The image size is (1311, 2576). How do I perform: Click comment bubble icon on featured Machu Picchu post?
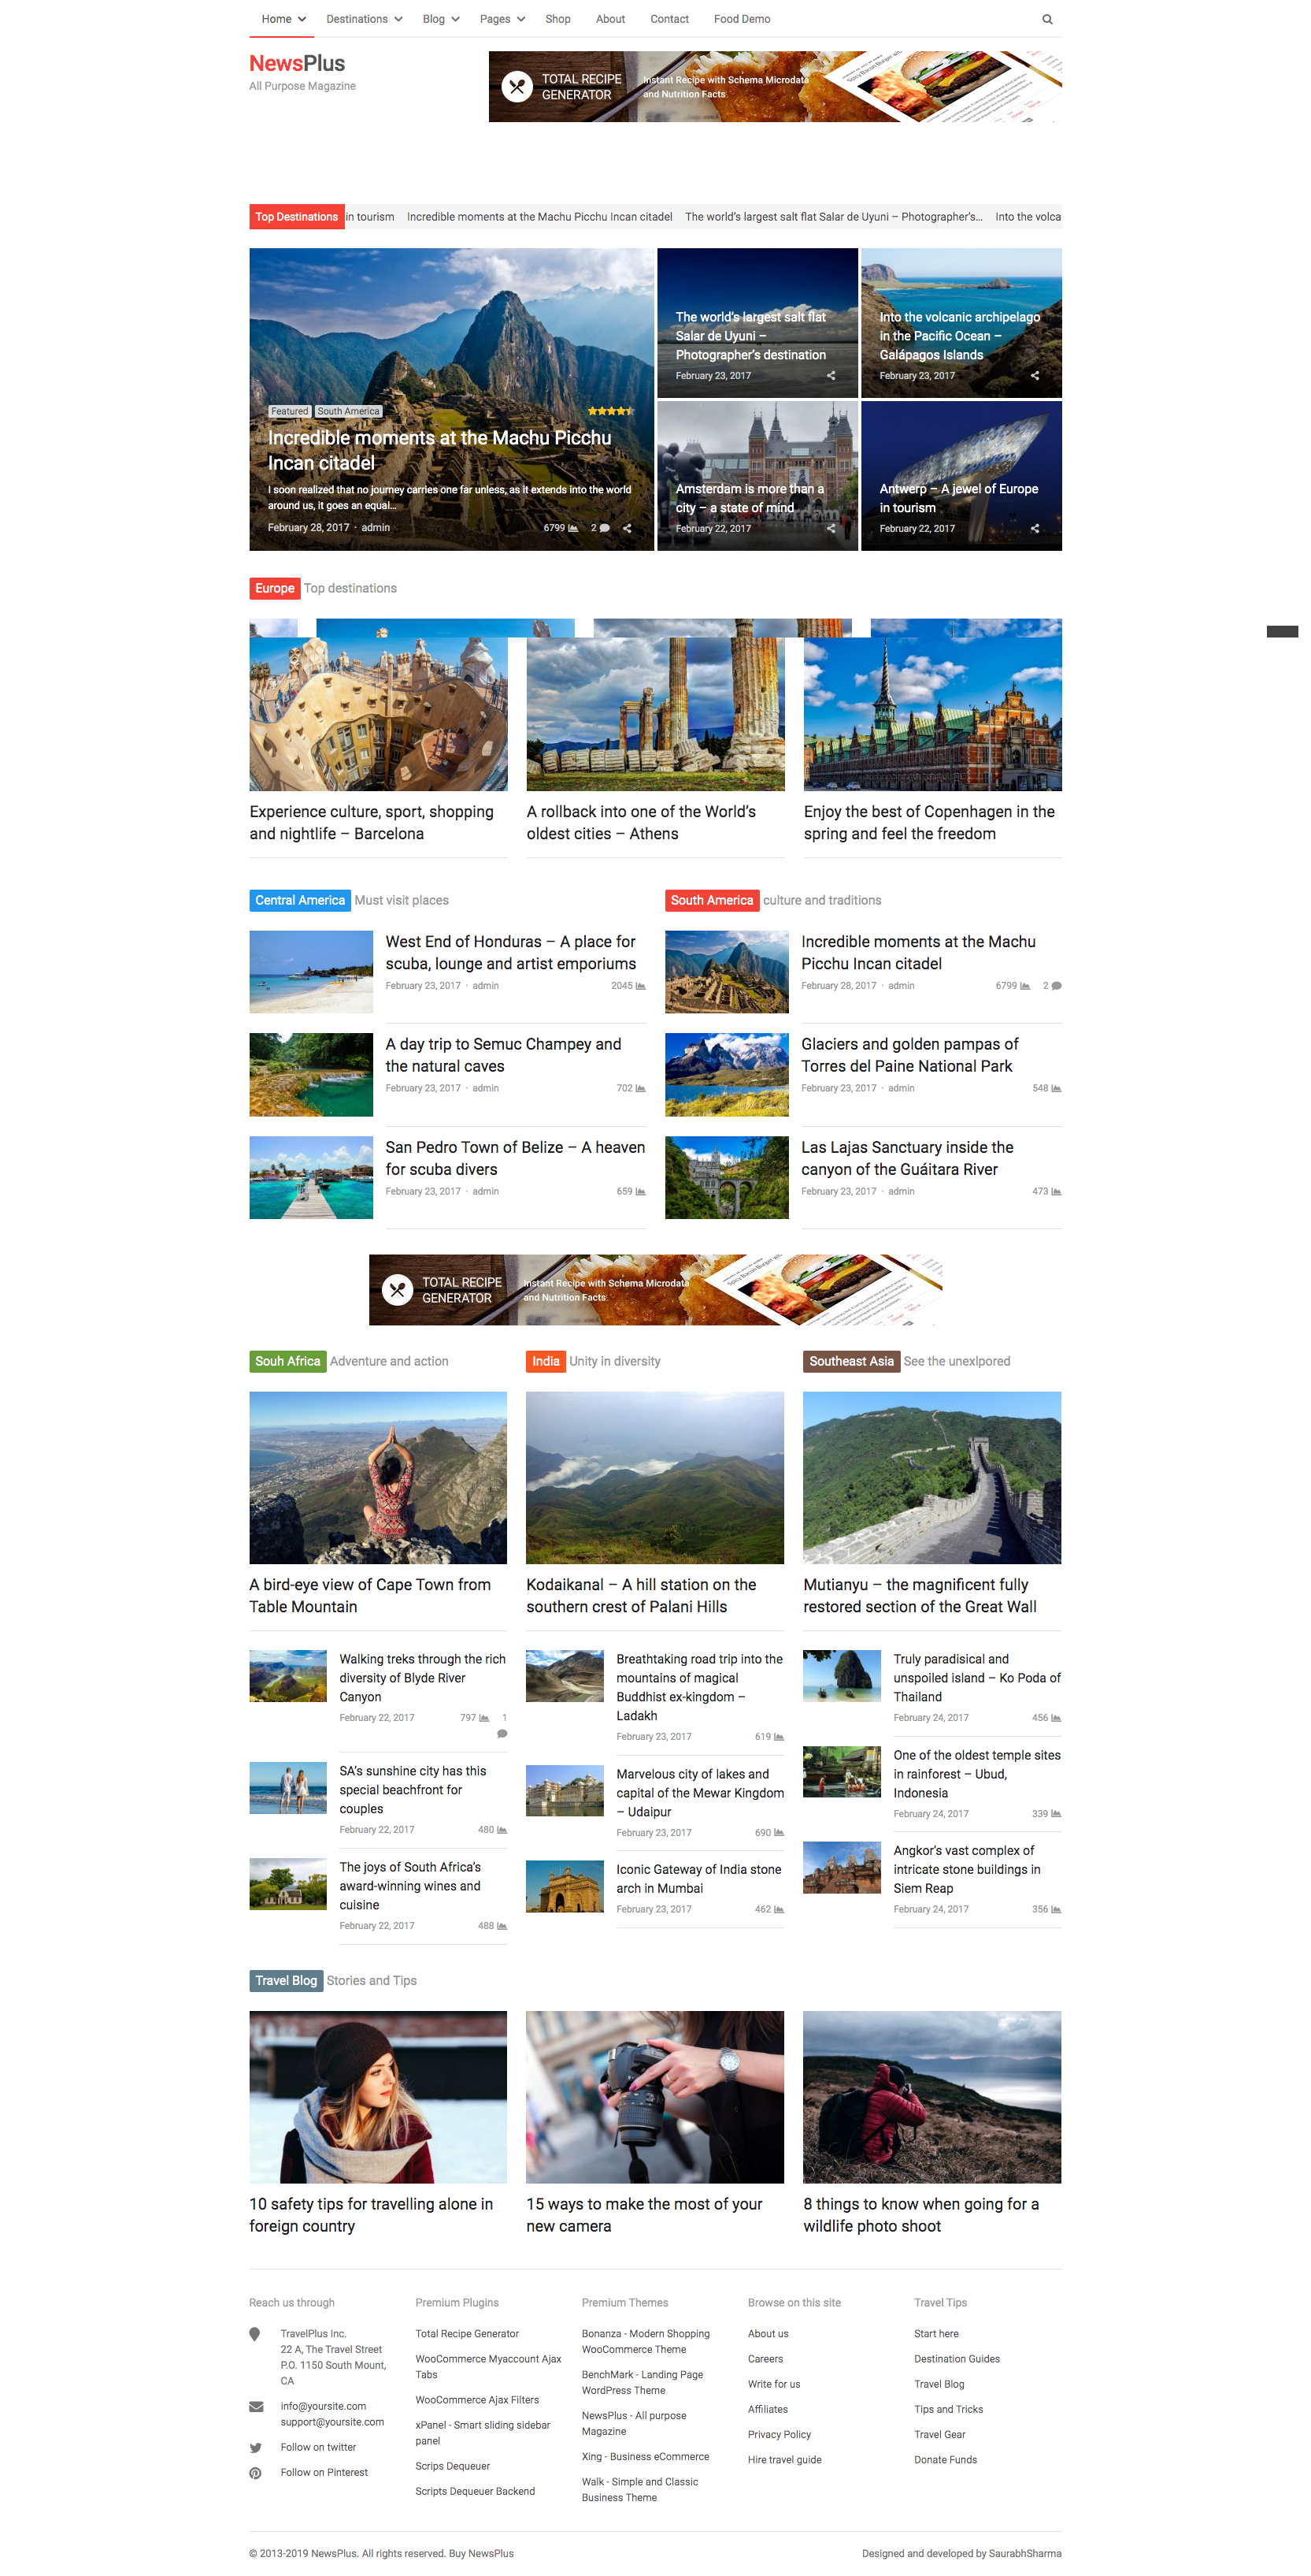coord(605,528)
